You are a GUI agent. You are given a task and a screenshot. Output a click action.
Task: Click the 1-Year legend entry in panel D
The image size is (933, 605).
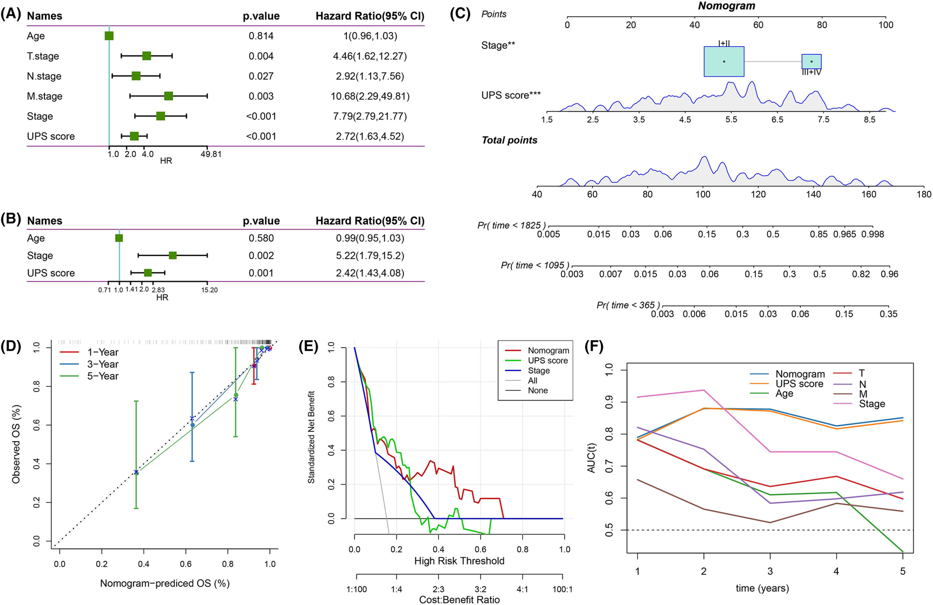[x=89, y=352]
